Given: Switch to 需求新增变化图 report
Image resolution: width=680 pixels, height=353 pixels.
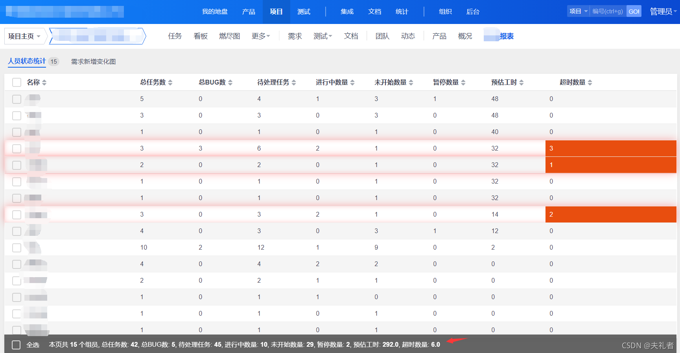Looking at the screenshot, I should click(94, 61).
